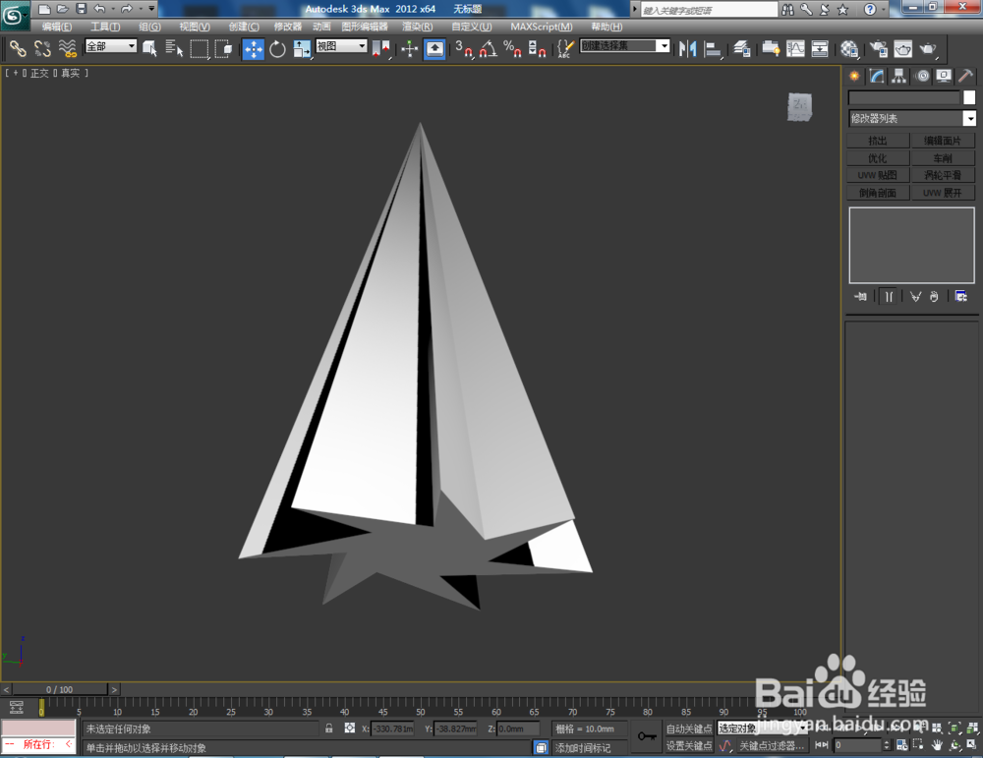The image size is (983, 758).
Task: Switch to the Modify command panel tab
Action: tap(877, 76)
